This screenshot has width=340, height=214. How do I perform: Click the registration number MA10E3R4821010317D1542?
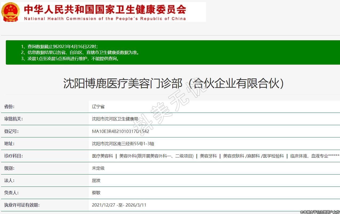(x=120, y=131)
